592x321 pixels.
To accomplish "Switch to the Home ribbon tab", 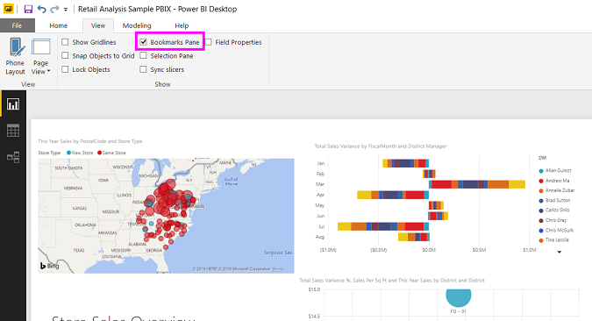I will pos(59,25).
